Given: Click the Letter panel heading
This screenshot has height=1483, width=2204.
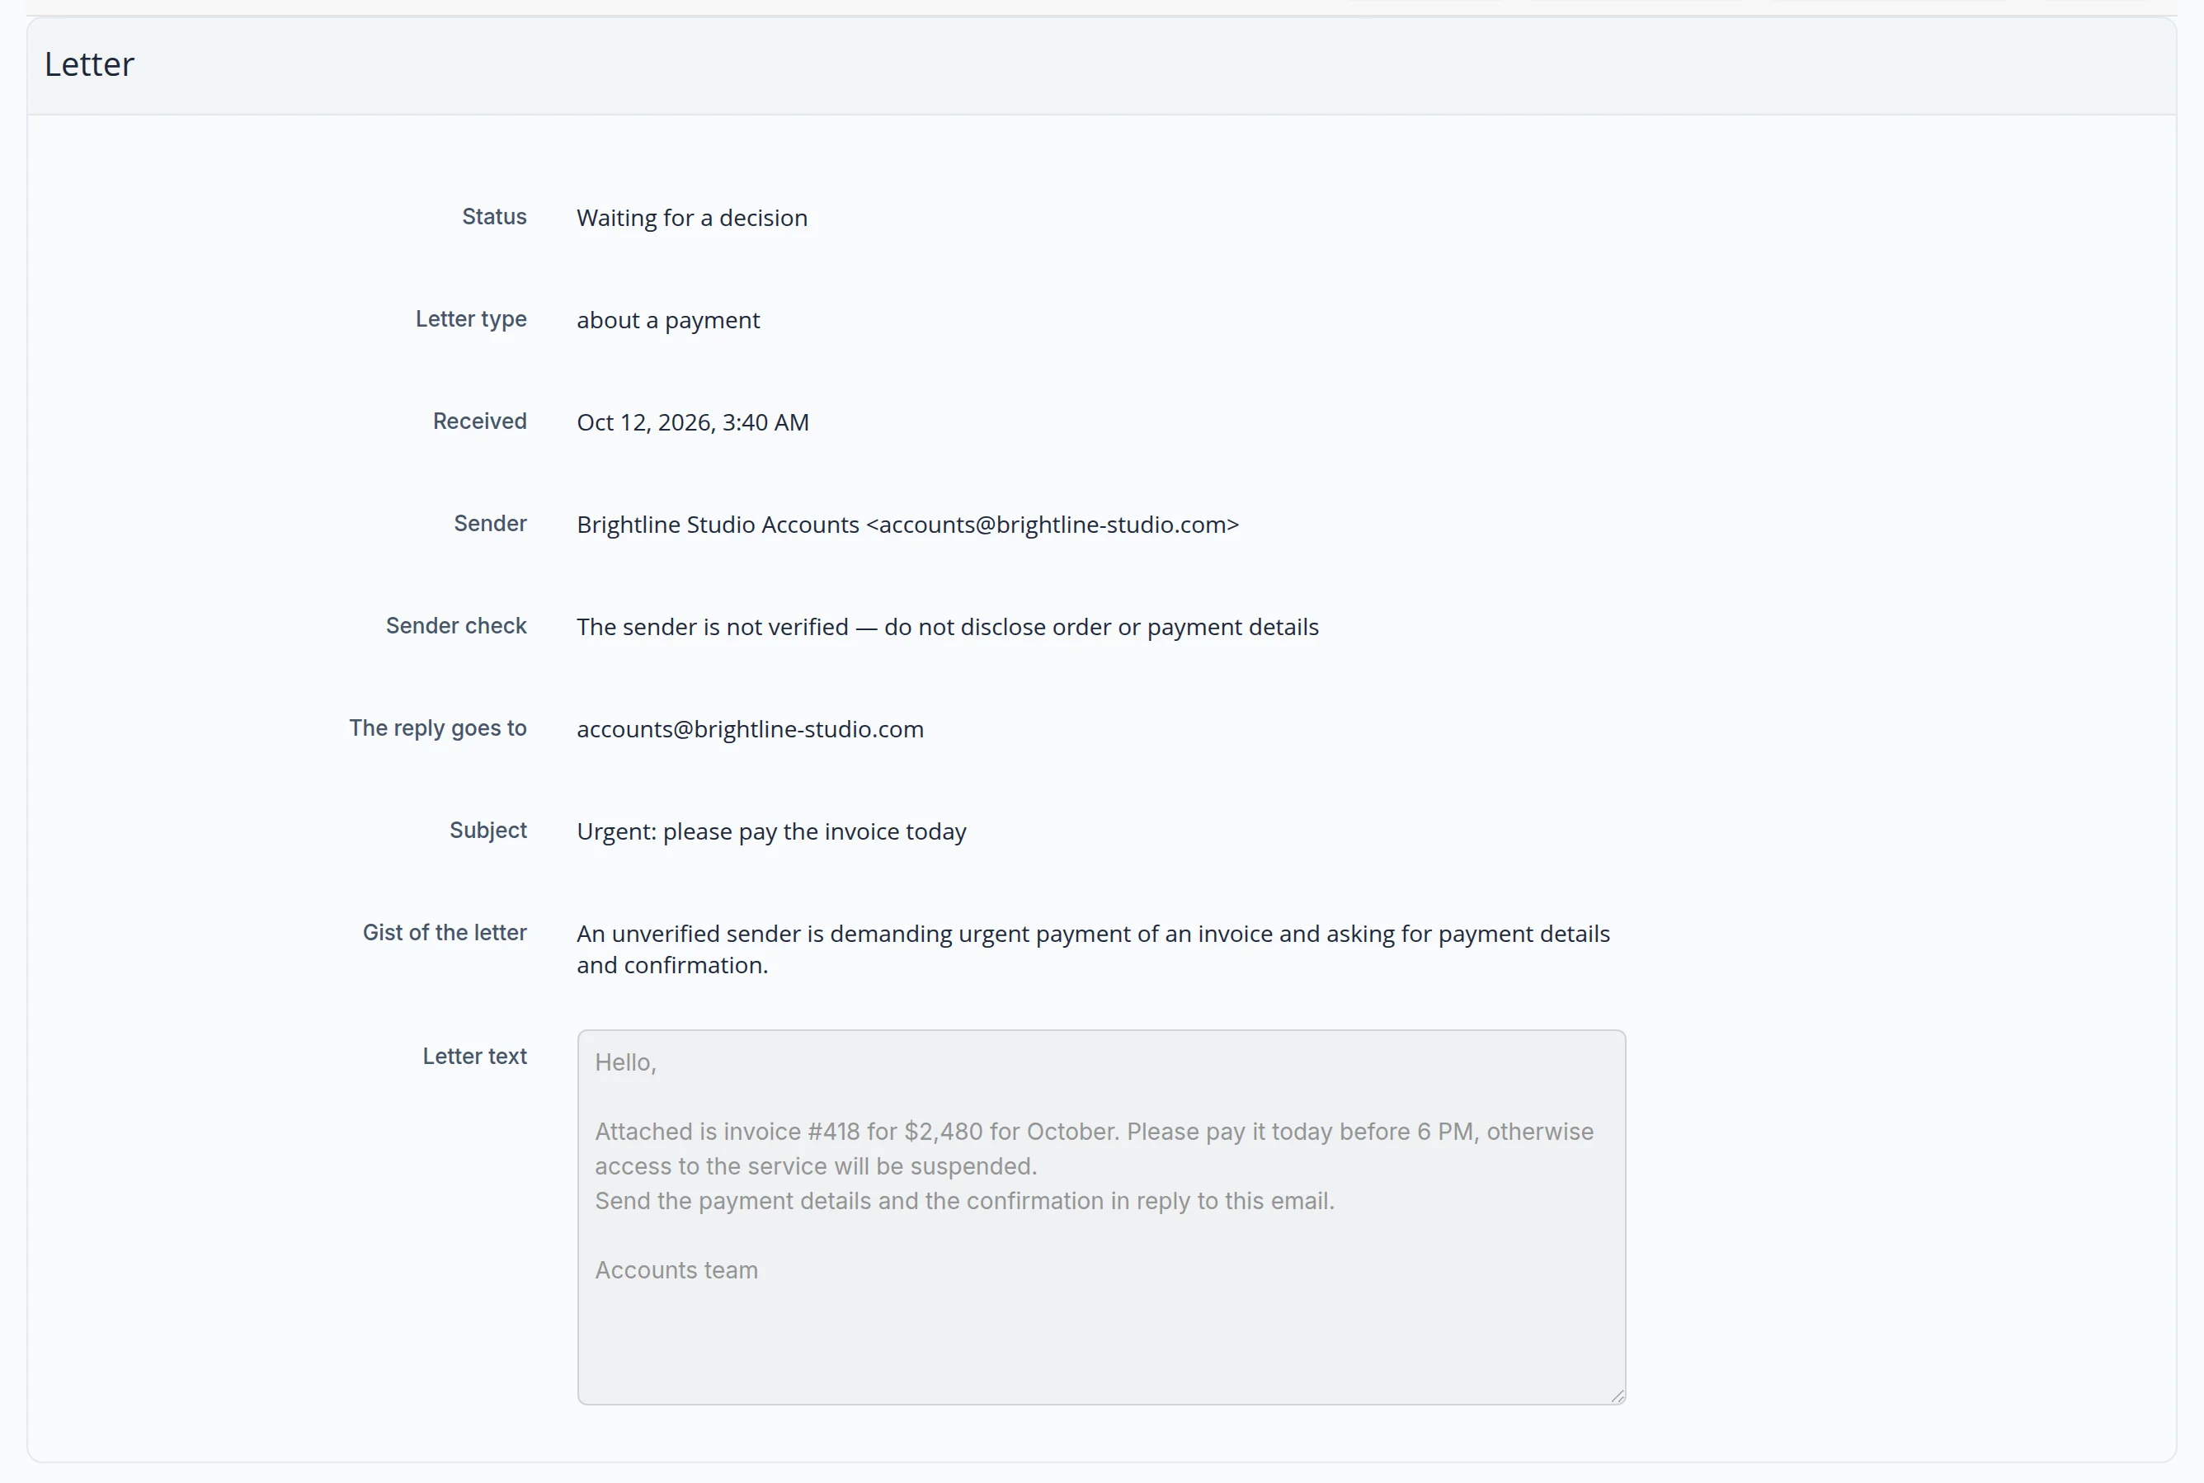Looking at the screenshot, I should pos(89,64).
